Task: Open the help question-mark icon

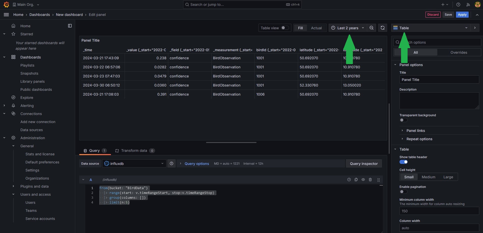Action: coord(458,5)
